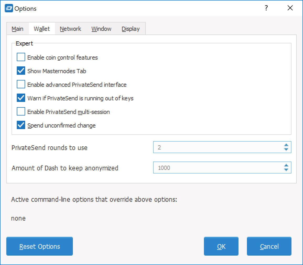Open the Display tab

click(131, 29)
